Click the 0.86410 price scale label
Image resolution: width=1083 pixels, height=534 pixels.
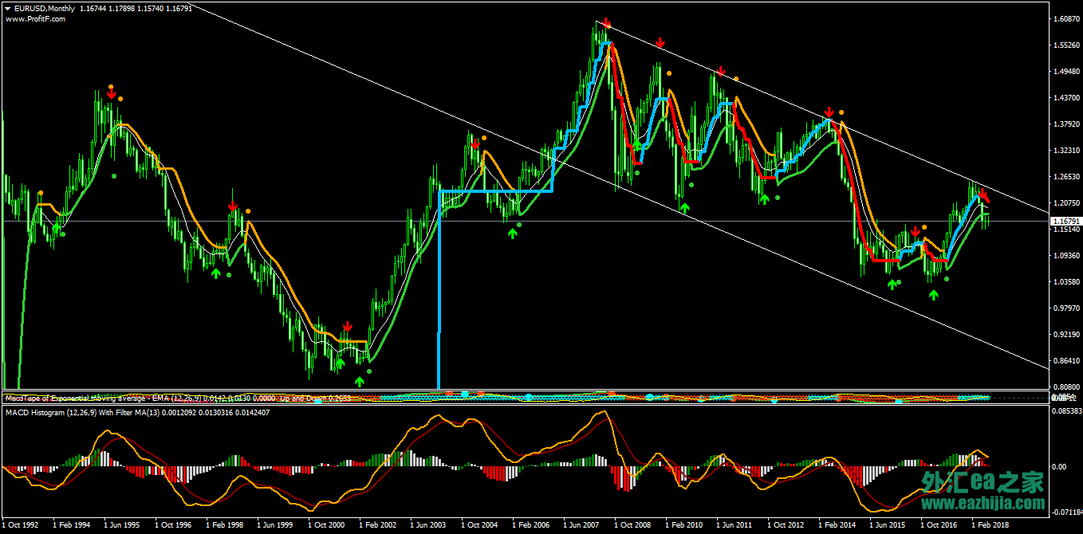(x=1065, y=361)
